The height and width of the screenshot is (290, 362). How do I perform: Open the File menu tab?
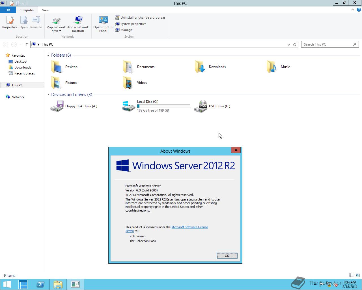(x=8, y=10)
